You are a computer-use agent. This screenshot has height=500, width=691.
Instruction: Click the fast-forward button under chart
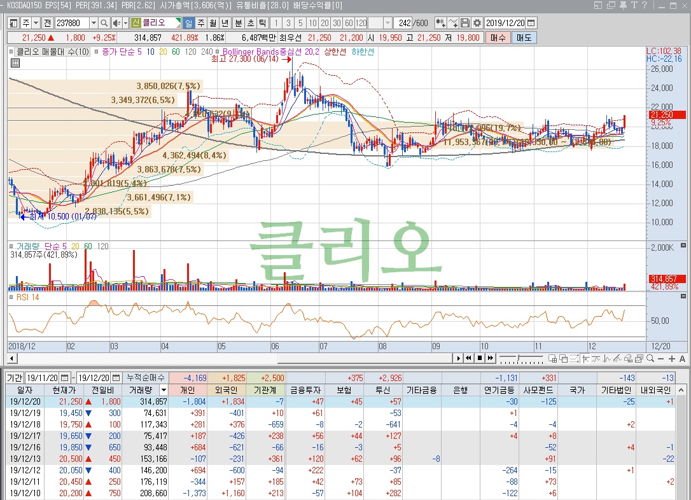[x=490, y=359]
